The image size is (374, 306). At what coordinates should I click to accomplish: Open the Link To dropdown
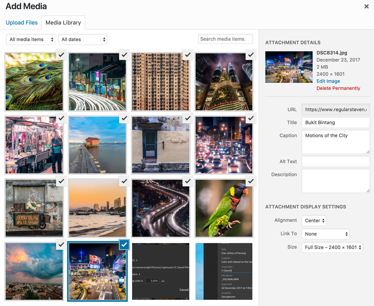click(x=326, y=234)
